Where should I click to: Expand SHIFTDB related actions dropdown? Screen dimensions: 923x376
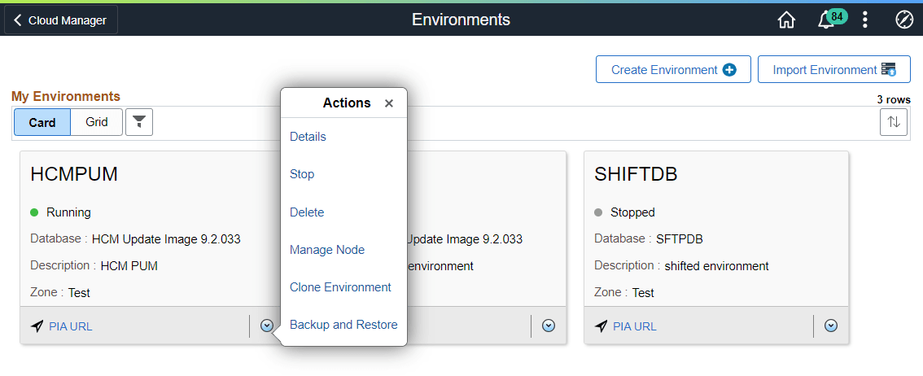coord(831,326)
